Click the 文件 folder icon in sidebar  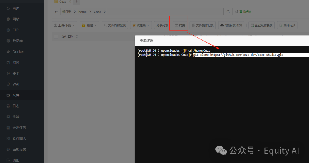[8, 95]
